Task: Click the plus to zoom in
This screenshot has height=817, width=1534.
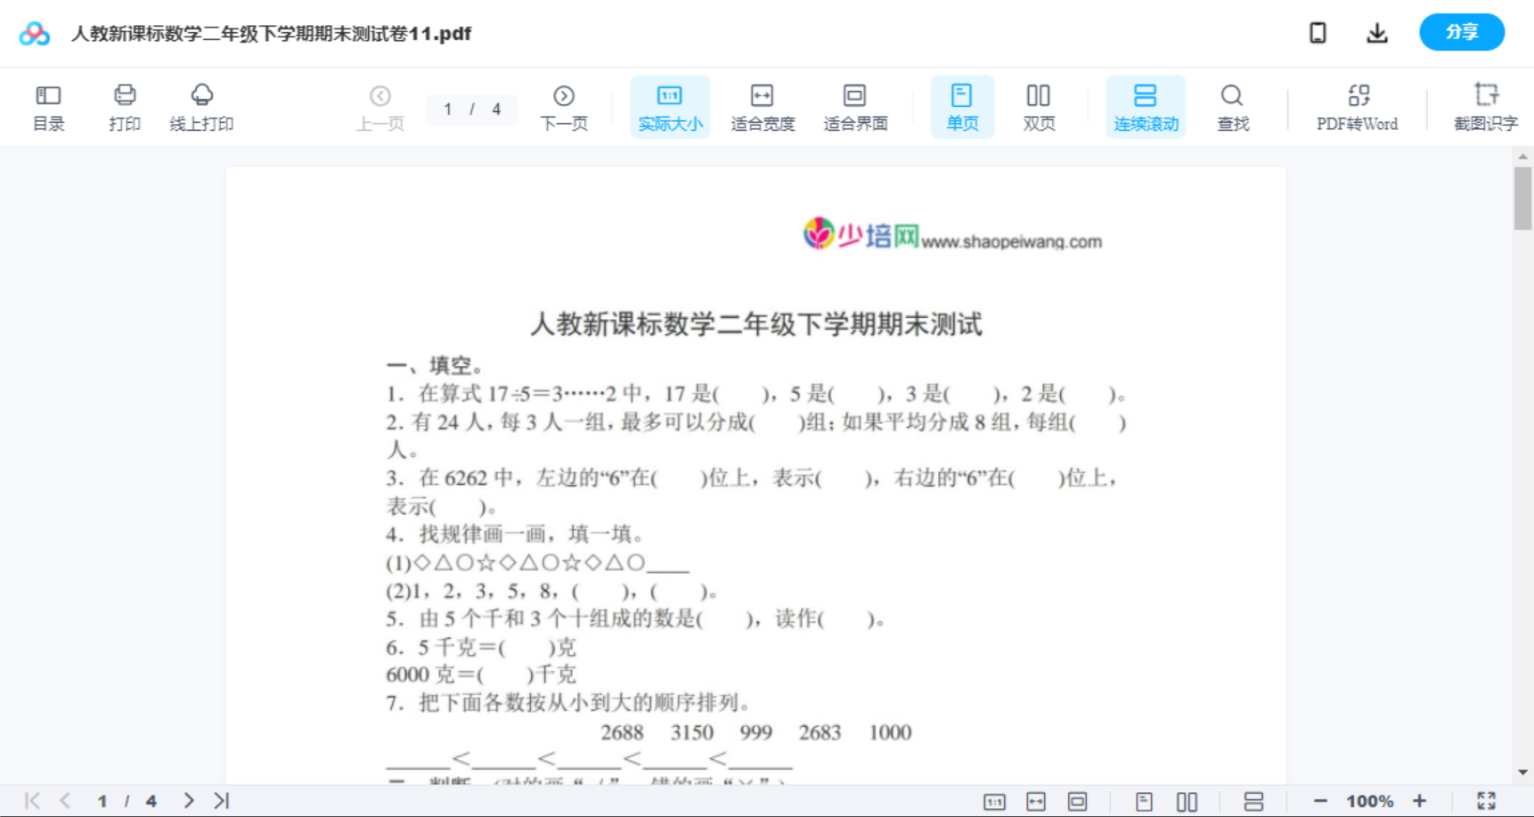Action: coord(1421,799)
